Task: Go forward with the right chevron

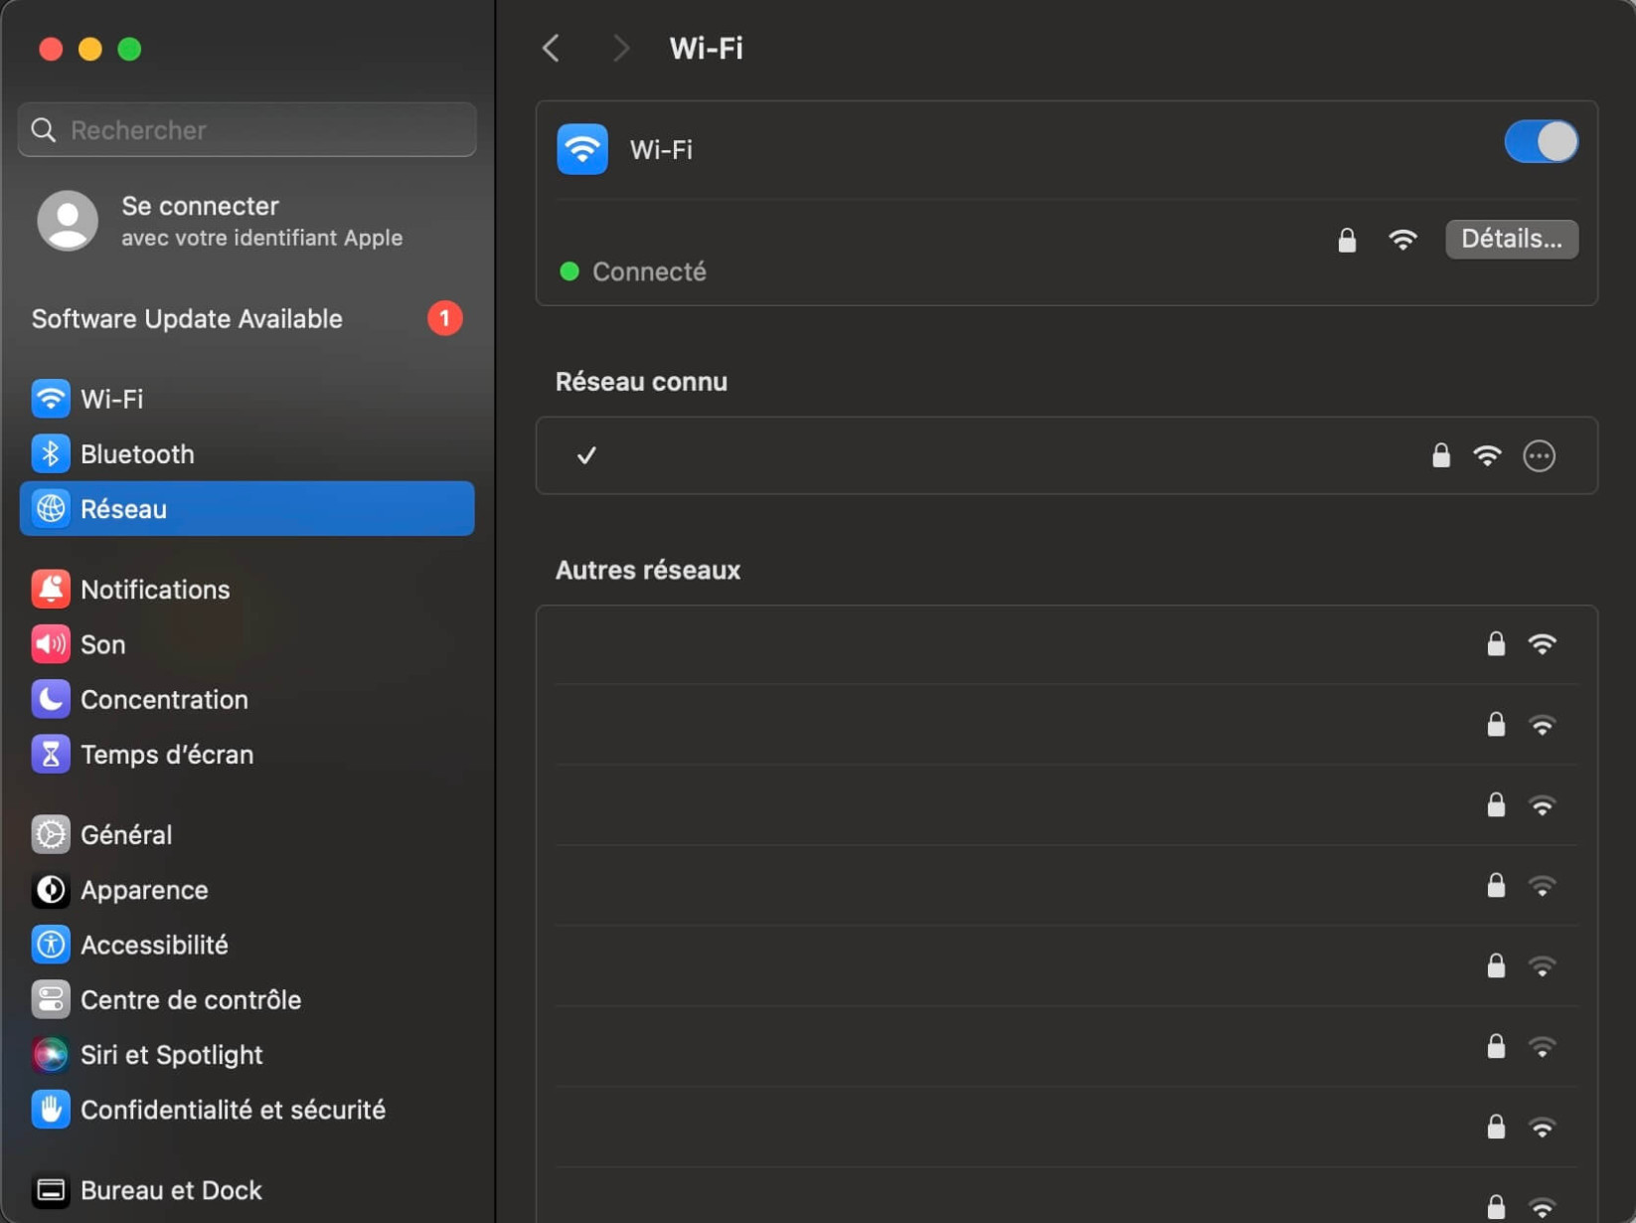Action: tap(621, 48)
